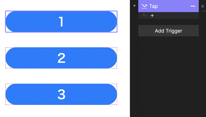
Task: Select the Tap trigger row label
Action: point(153,6)
